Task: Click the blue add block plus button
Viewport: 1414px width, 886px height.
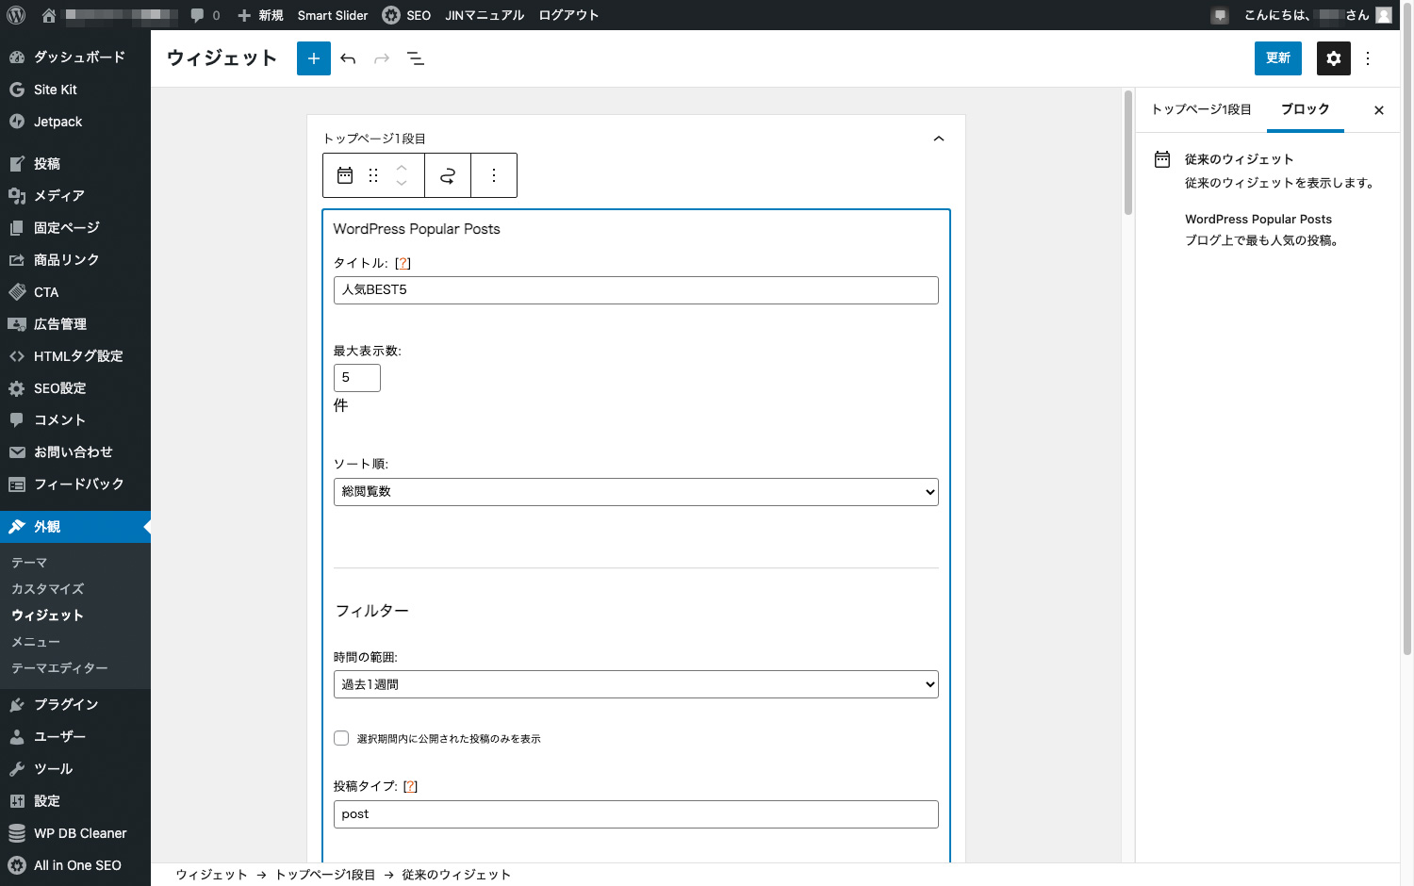Action: pyautogui.click(x=314, y=58)
